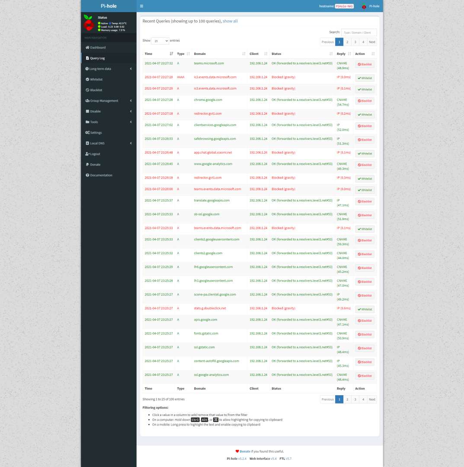Screen dimensions: 464x467
Task: Go to page 3 in top pagination
Action: pyautogui.click(x=355, y=42)
